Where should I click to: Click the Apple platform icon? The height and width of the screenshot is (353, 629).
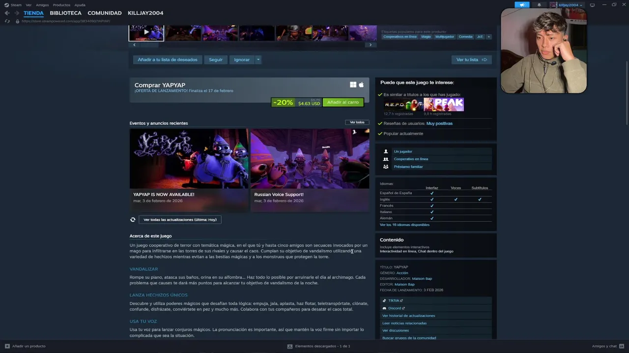tap(361, 85)
